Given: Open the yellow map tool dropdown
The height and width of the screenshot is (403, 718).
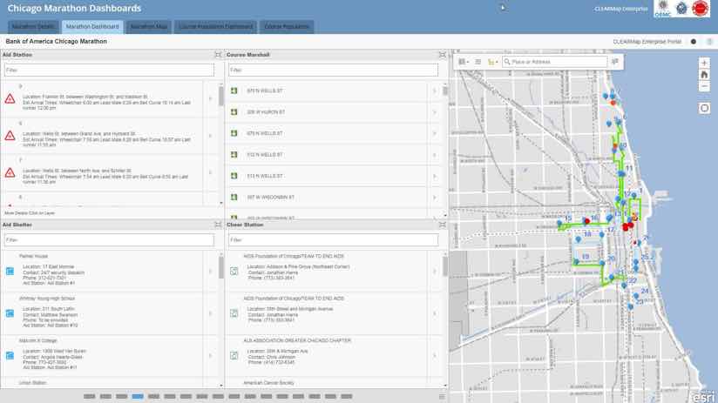Looking at the screenshot, I should pyautogui.click(x=492, y=62).
